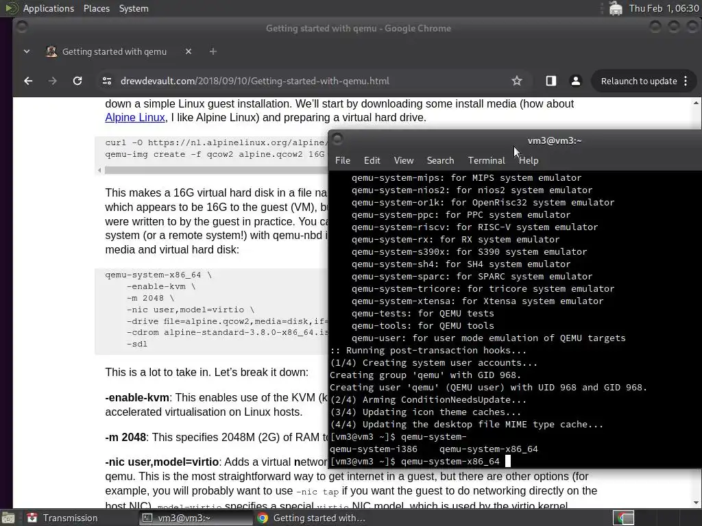Open Chrome profile avatar

coord(576,81)
